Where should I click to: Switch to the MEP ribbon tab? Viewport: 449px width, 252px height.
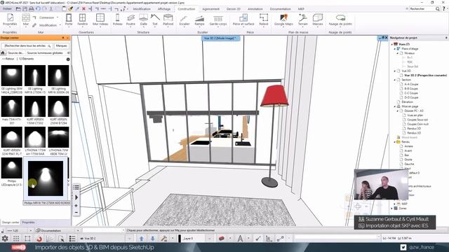301,9
